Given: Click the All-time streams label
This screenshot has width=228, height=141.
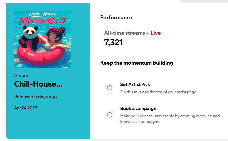Looking at the screenshot, I should click(x=125, y=33).
